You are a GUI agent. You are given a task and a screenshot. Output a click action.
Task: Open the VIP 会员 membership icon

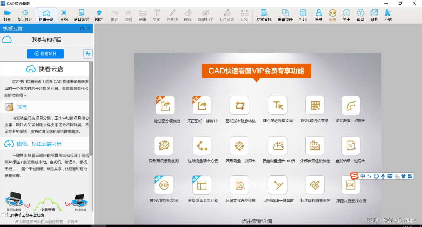(x=332, y=15)
